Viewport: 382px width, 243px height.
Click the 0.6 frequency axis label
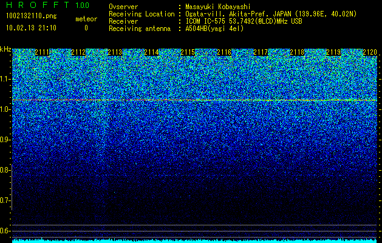[5, 231]
